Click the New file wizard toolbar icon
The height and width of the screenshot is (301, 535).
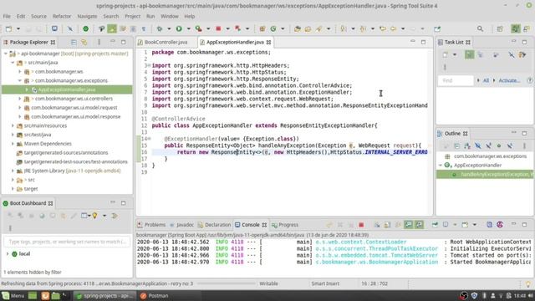[9, 29]
